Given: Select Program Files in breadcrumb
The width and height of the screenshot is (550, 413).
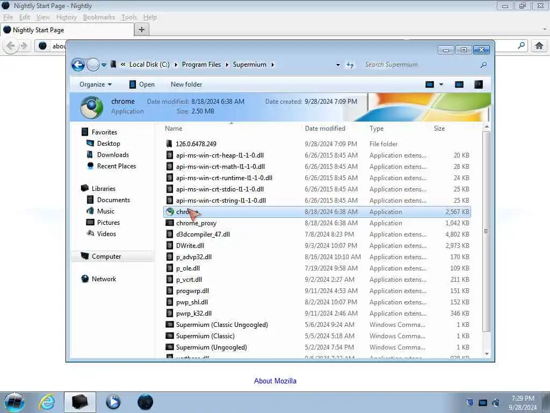Looking at the screenshot, I should coord(201,65).
